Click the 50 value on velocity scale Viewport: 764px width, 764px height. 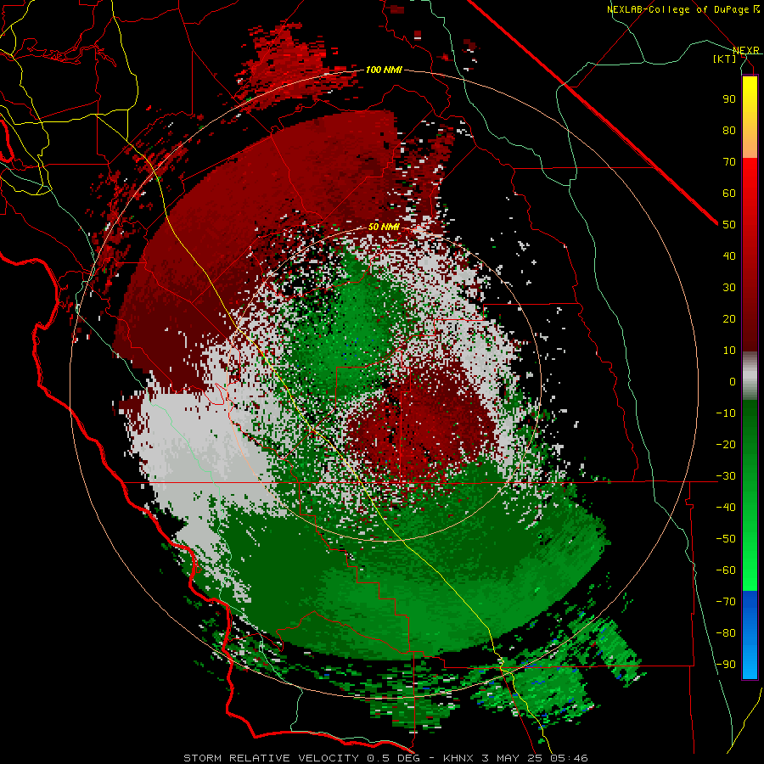point(729,225)
